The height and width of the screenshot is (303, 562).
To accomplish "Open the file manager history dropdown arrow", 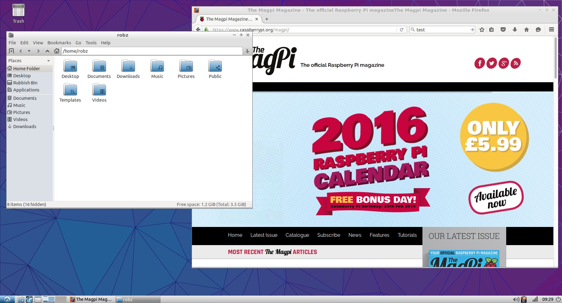I will (x=29, y=51).
